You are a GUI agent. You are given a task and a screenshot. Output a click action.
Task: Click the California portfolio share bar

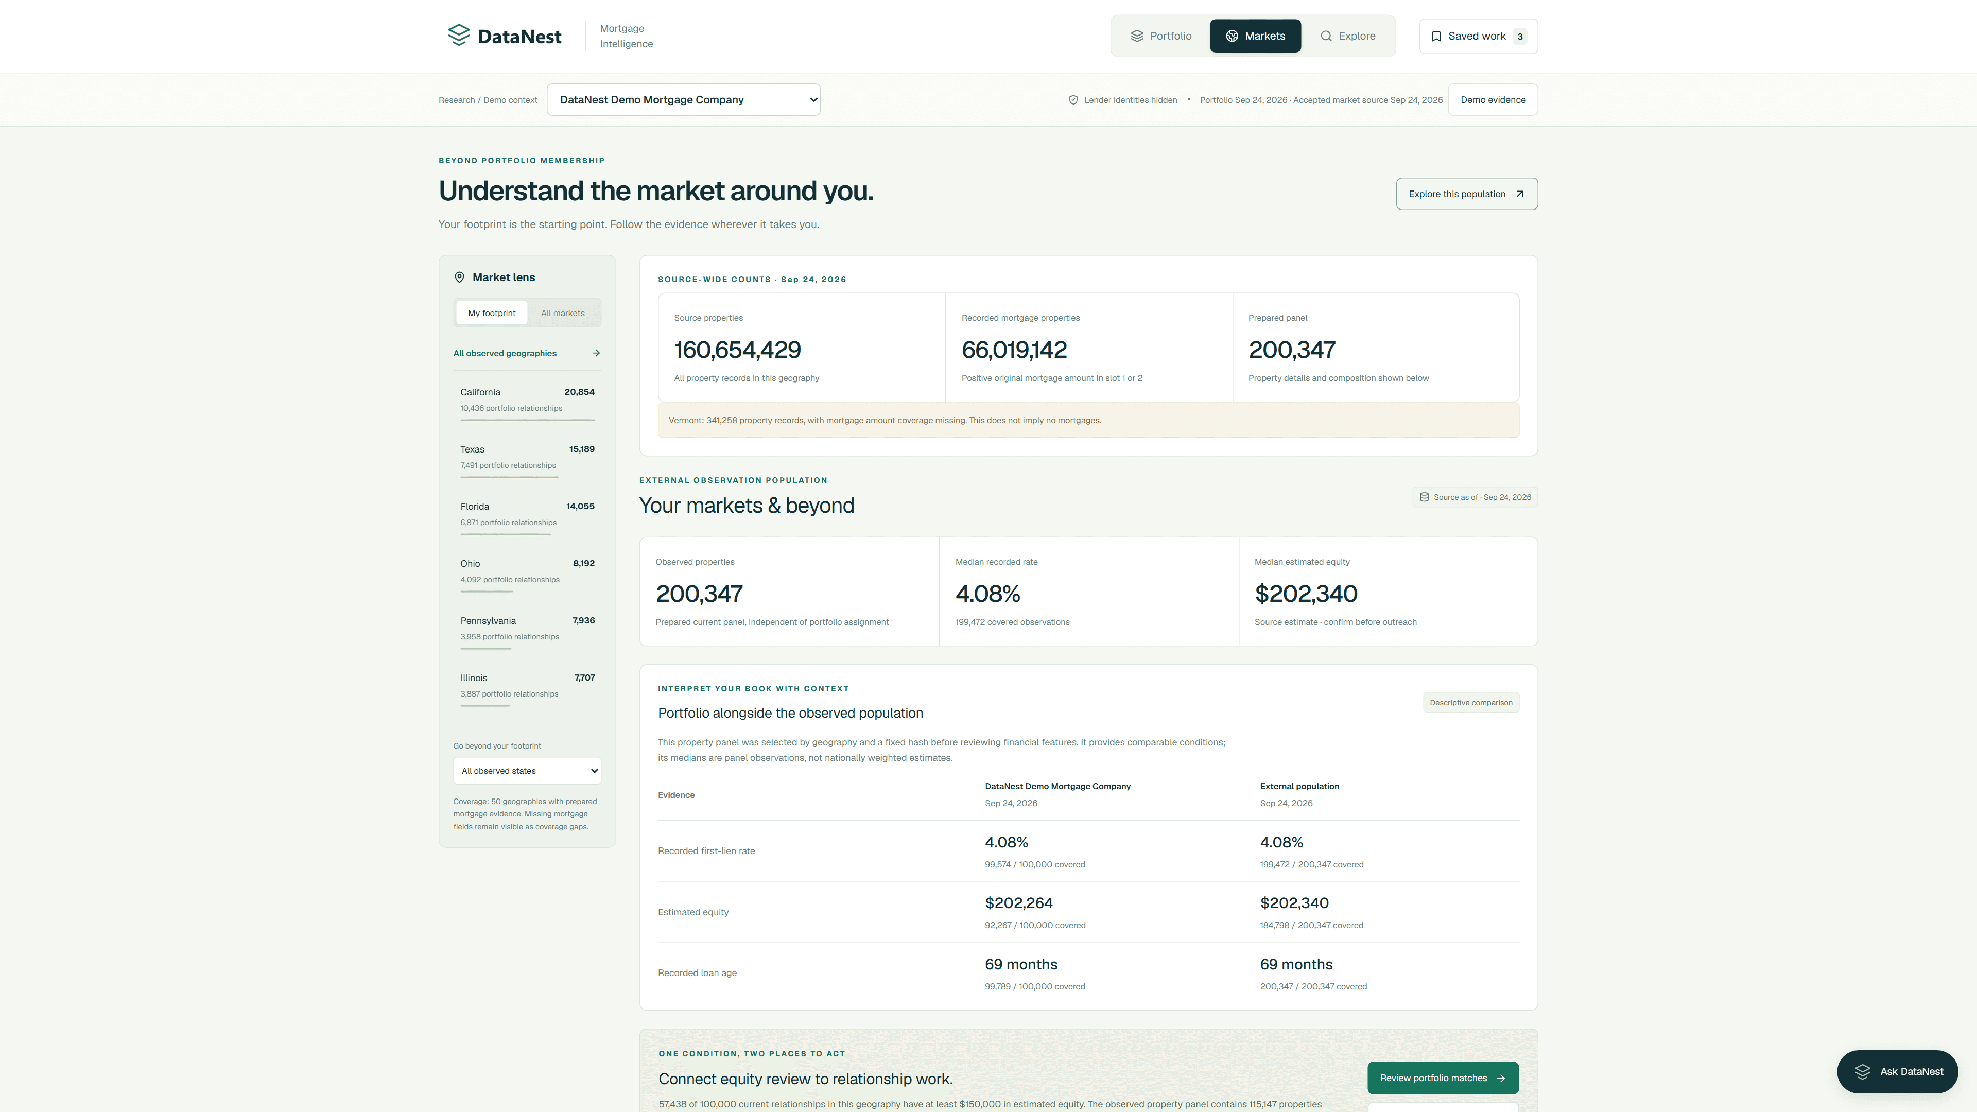click(x=527, y=420)
